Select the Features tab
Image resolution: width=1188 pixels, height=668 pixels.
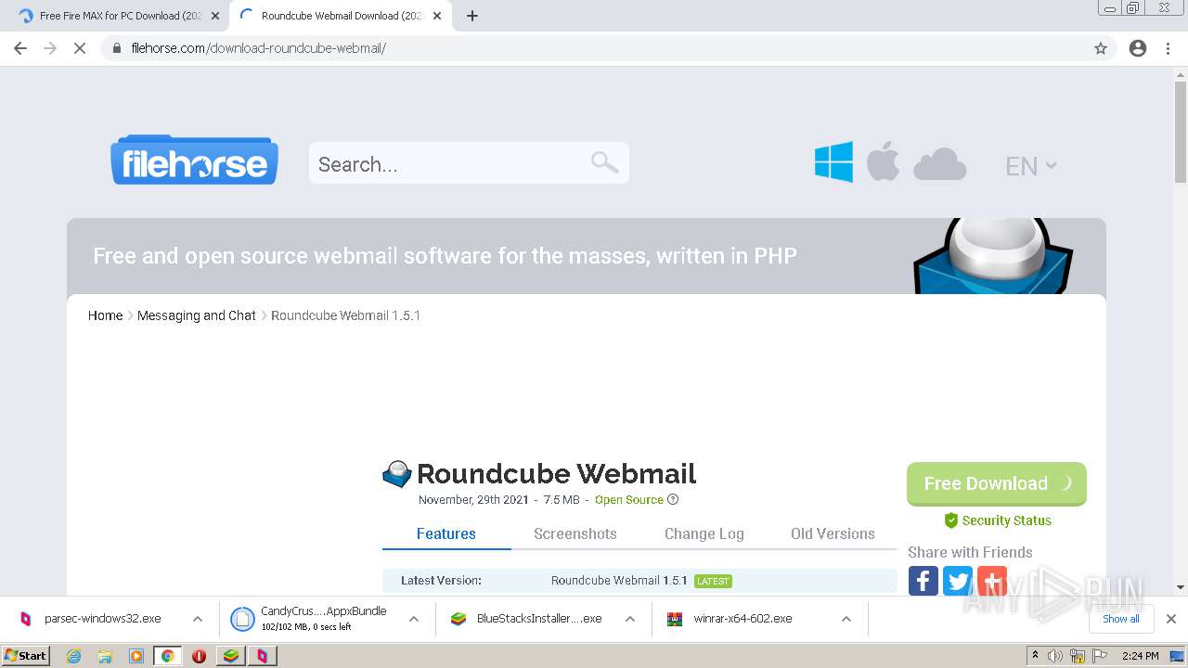pyautogui.click(x=445, y=533)
